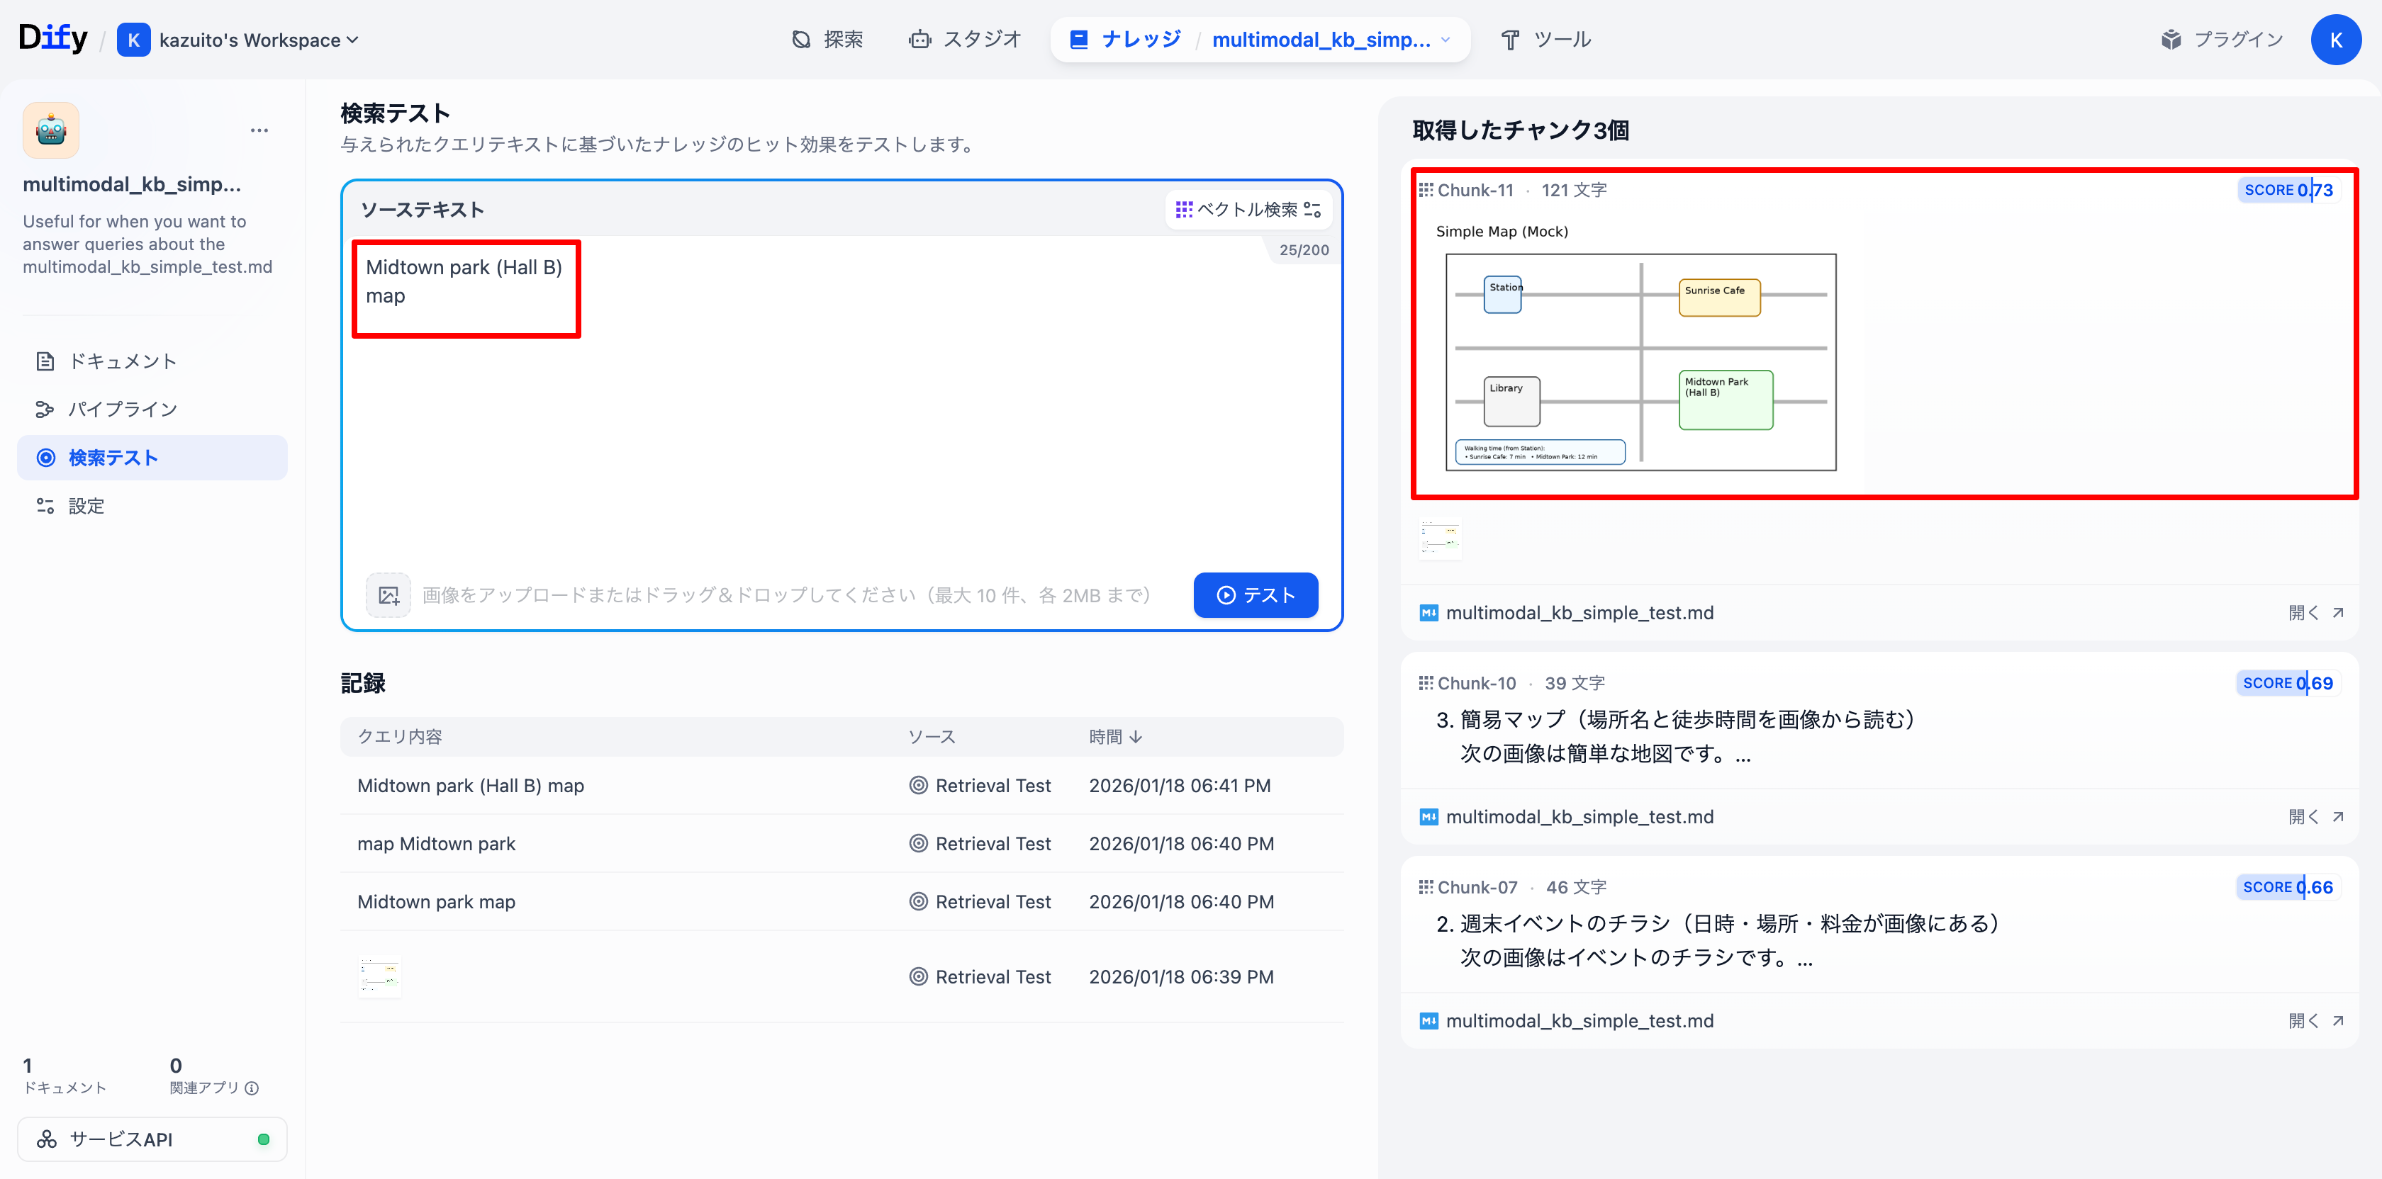The width and height of the screenshot is (2382, 1179).
Task: Click the robot knowledge base avatar icon
Action: [x=51, y=130]
